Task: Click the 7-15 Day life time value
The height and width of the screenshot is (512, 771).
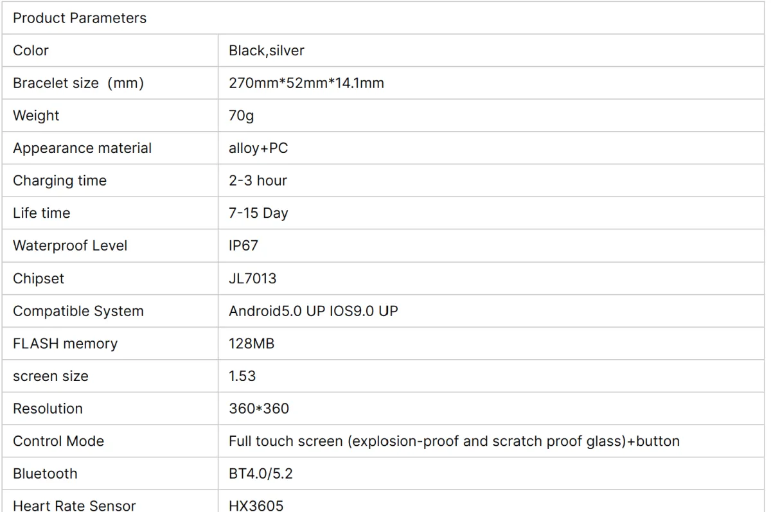Action: point(258,213)
